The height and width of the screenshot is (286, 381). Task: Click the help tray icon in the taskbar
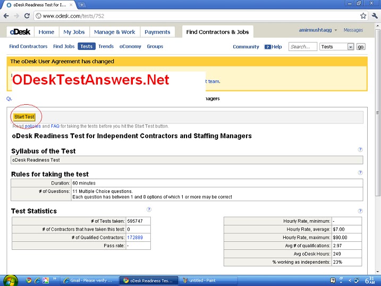coord(333,280)
